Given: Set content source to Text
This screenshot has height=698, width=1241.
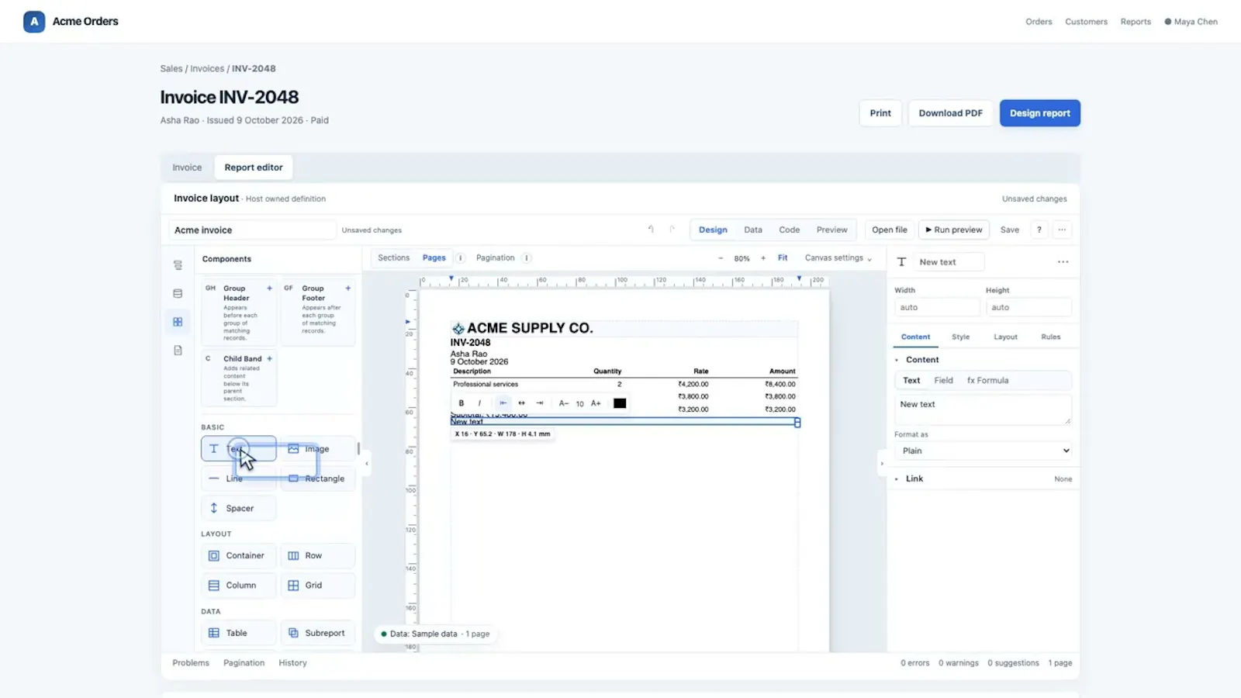Looking at the screenshot, I should 911,381.
